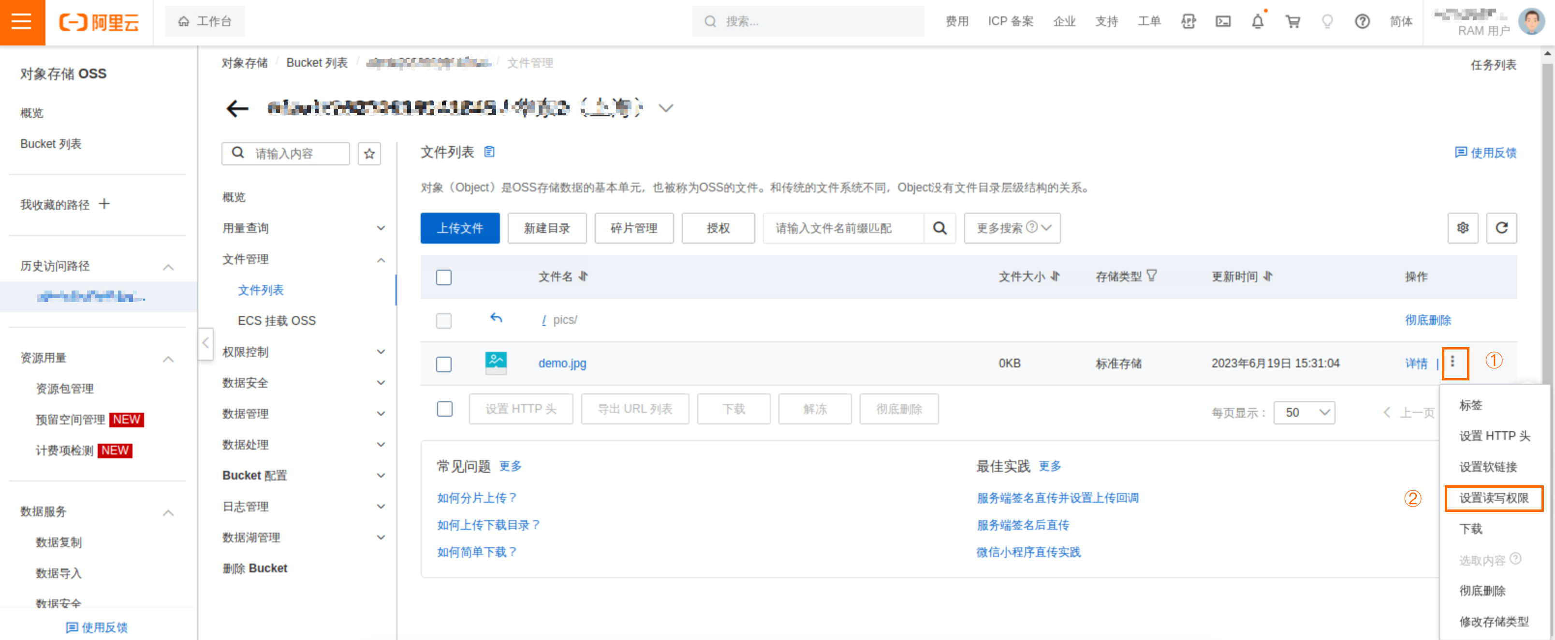Open the hamburger main menu
Image resolution: width=1555 pixels, height=640 pixels.
click(x=22, y=22)
